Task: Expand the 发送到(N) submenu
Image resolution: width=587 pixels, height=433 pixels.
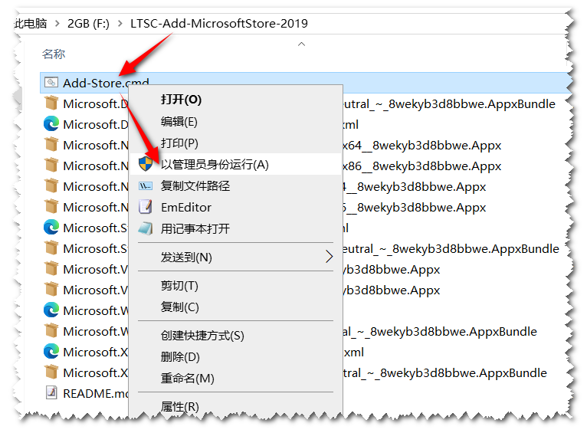Action: point(236,257)
